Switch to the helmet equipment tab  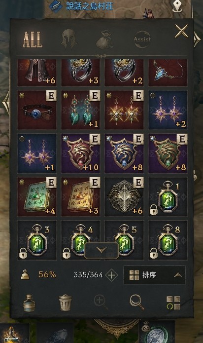tap(69, 39)
